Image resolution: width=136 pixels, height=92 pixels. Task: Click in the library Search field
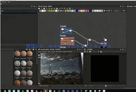coord(20,49)
